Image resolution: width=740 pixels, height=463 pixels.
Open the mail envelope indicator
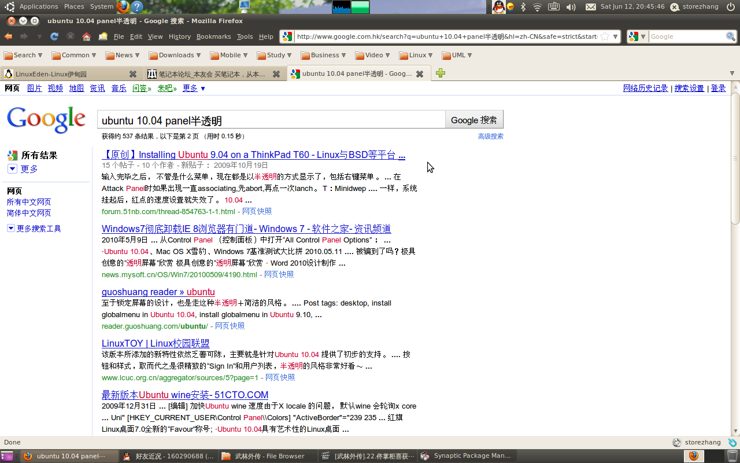[591, 7]
